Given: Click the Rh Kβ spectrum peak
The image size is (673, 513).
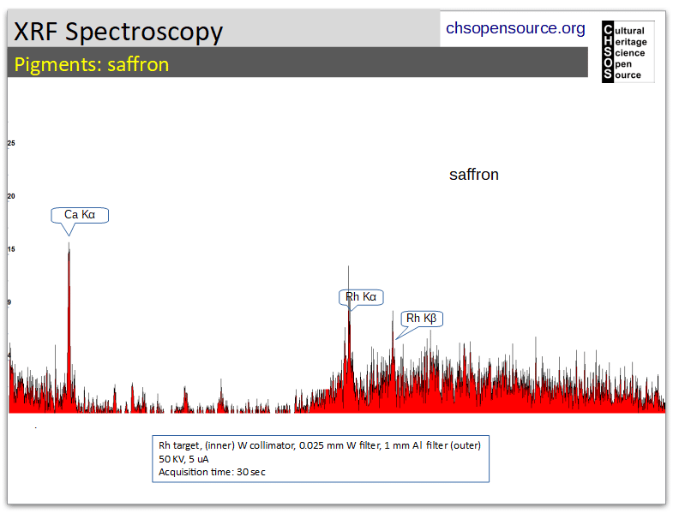Looking at the screenshot, I should click(x=393, y=362).
